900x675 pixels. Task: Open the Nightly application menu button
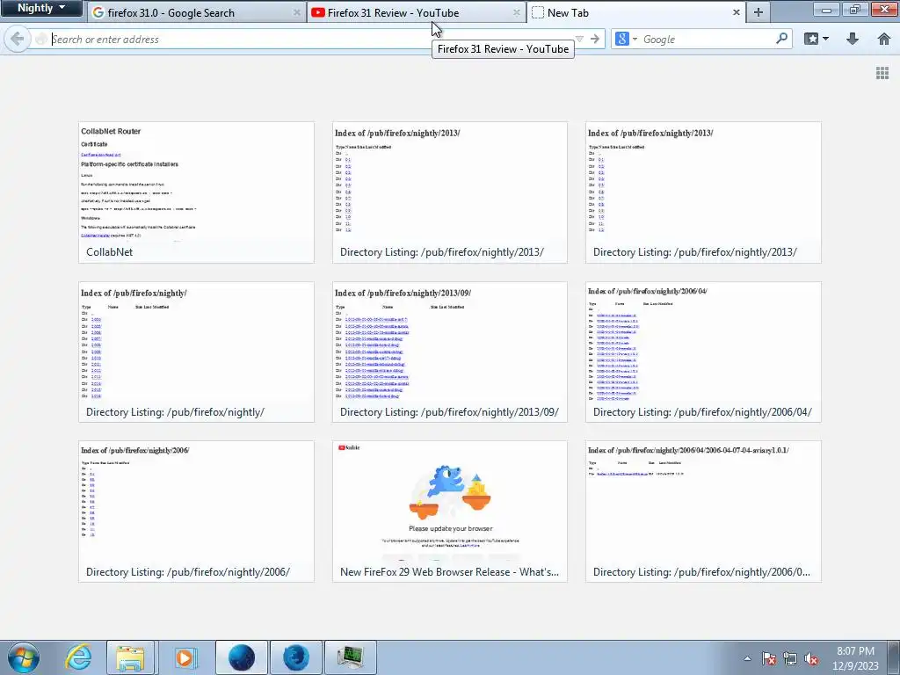41,8
